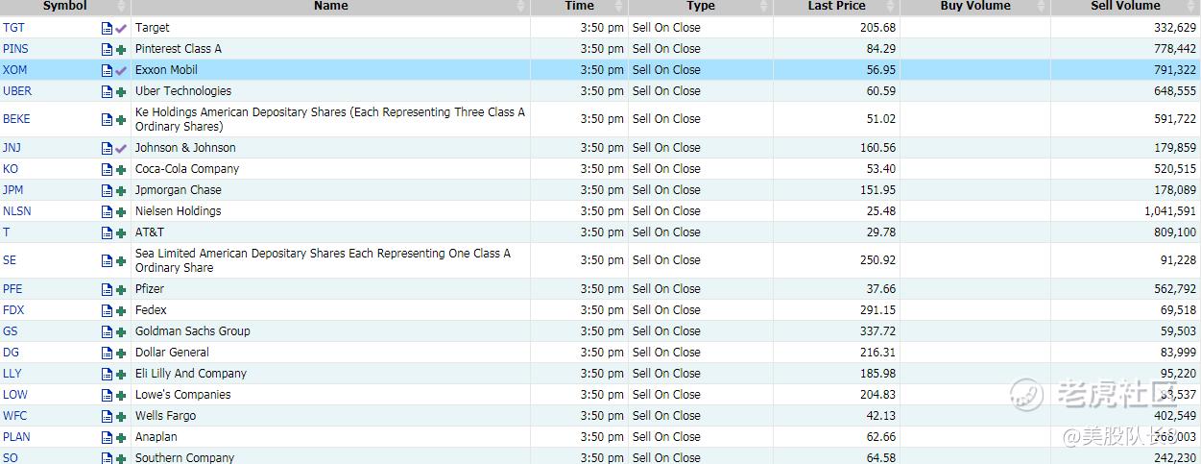
Task: Open the WFC ticker link
Action: coord(14,416)
